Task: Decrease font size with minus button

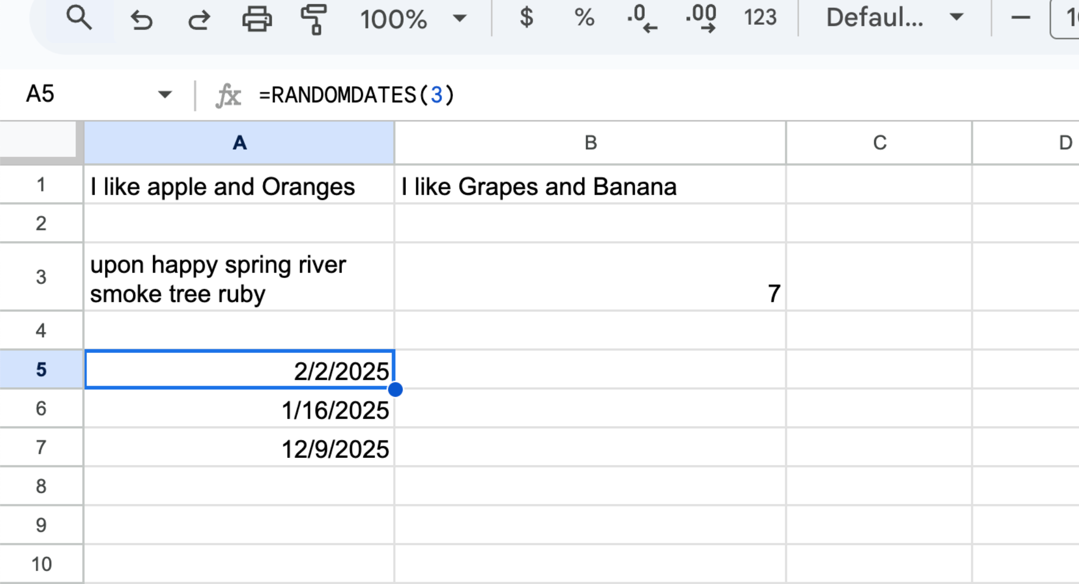Action: (1020, 18)
